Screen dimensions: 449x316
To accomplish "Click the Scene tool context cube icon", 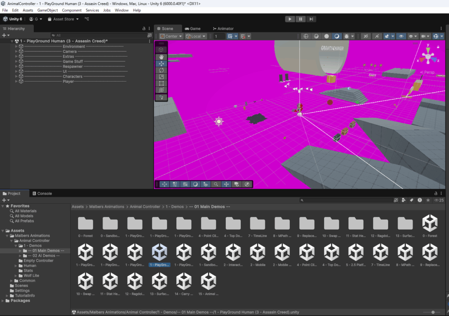I will [161, 50].
